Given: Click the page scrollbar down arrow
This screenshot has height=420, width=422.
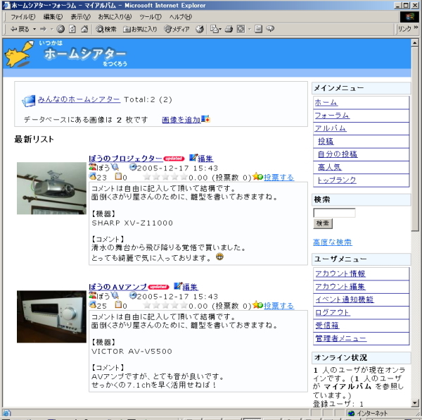Looking at the screenshot, I should (415, 403).
